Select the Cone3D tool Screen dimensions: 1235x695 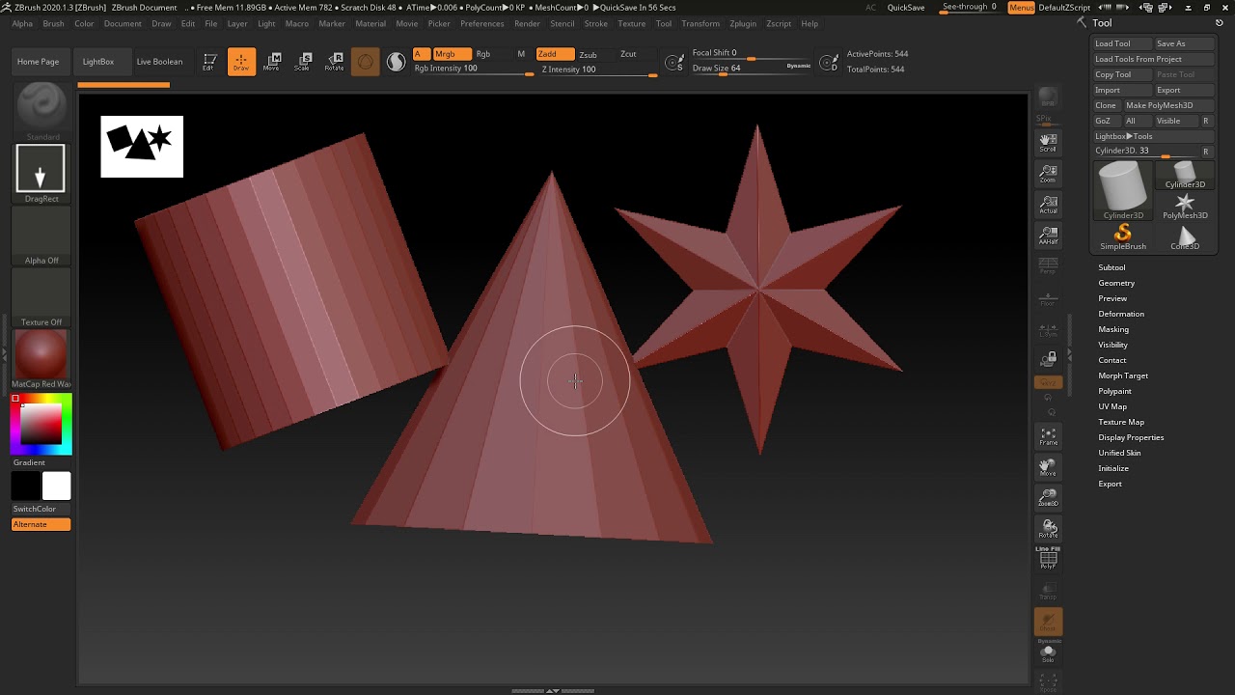pyautogui.click(x=1185, y=238)
